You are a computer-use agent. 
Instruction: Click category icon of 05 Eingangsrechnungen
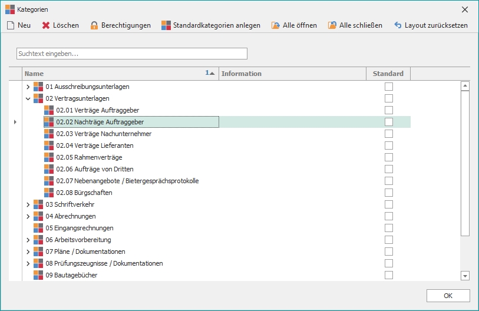coord(38,228)
